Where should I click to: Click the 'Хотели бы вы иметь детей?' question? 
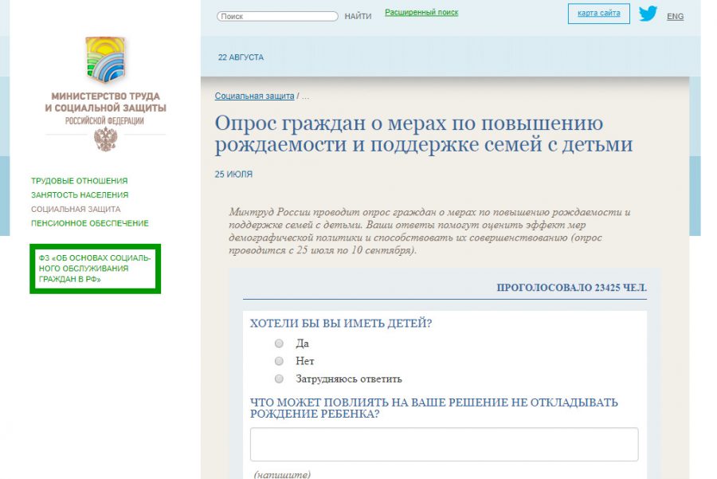(341, 324)
